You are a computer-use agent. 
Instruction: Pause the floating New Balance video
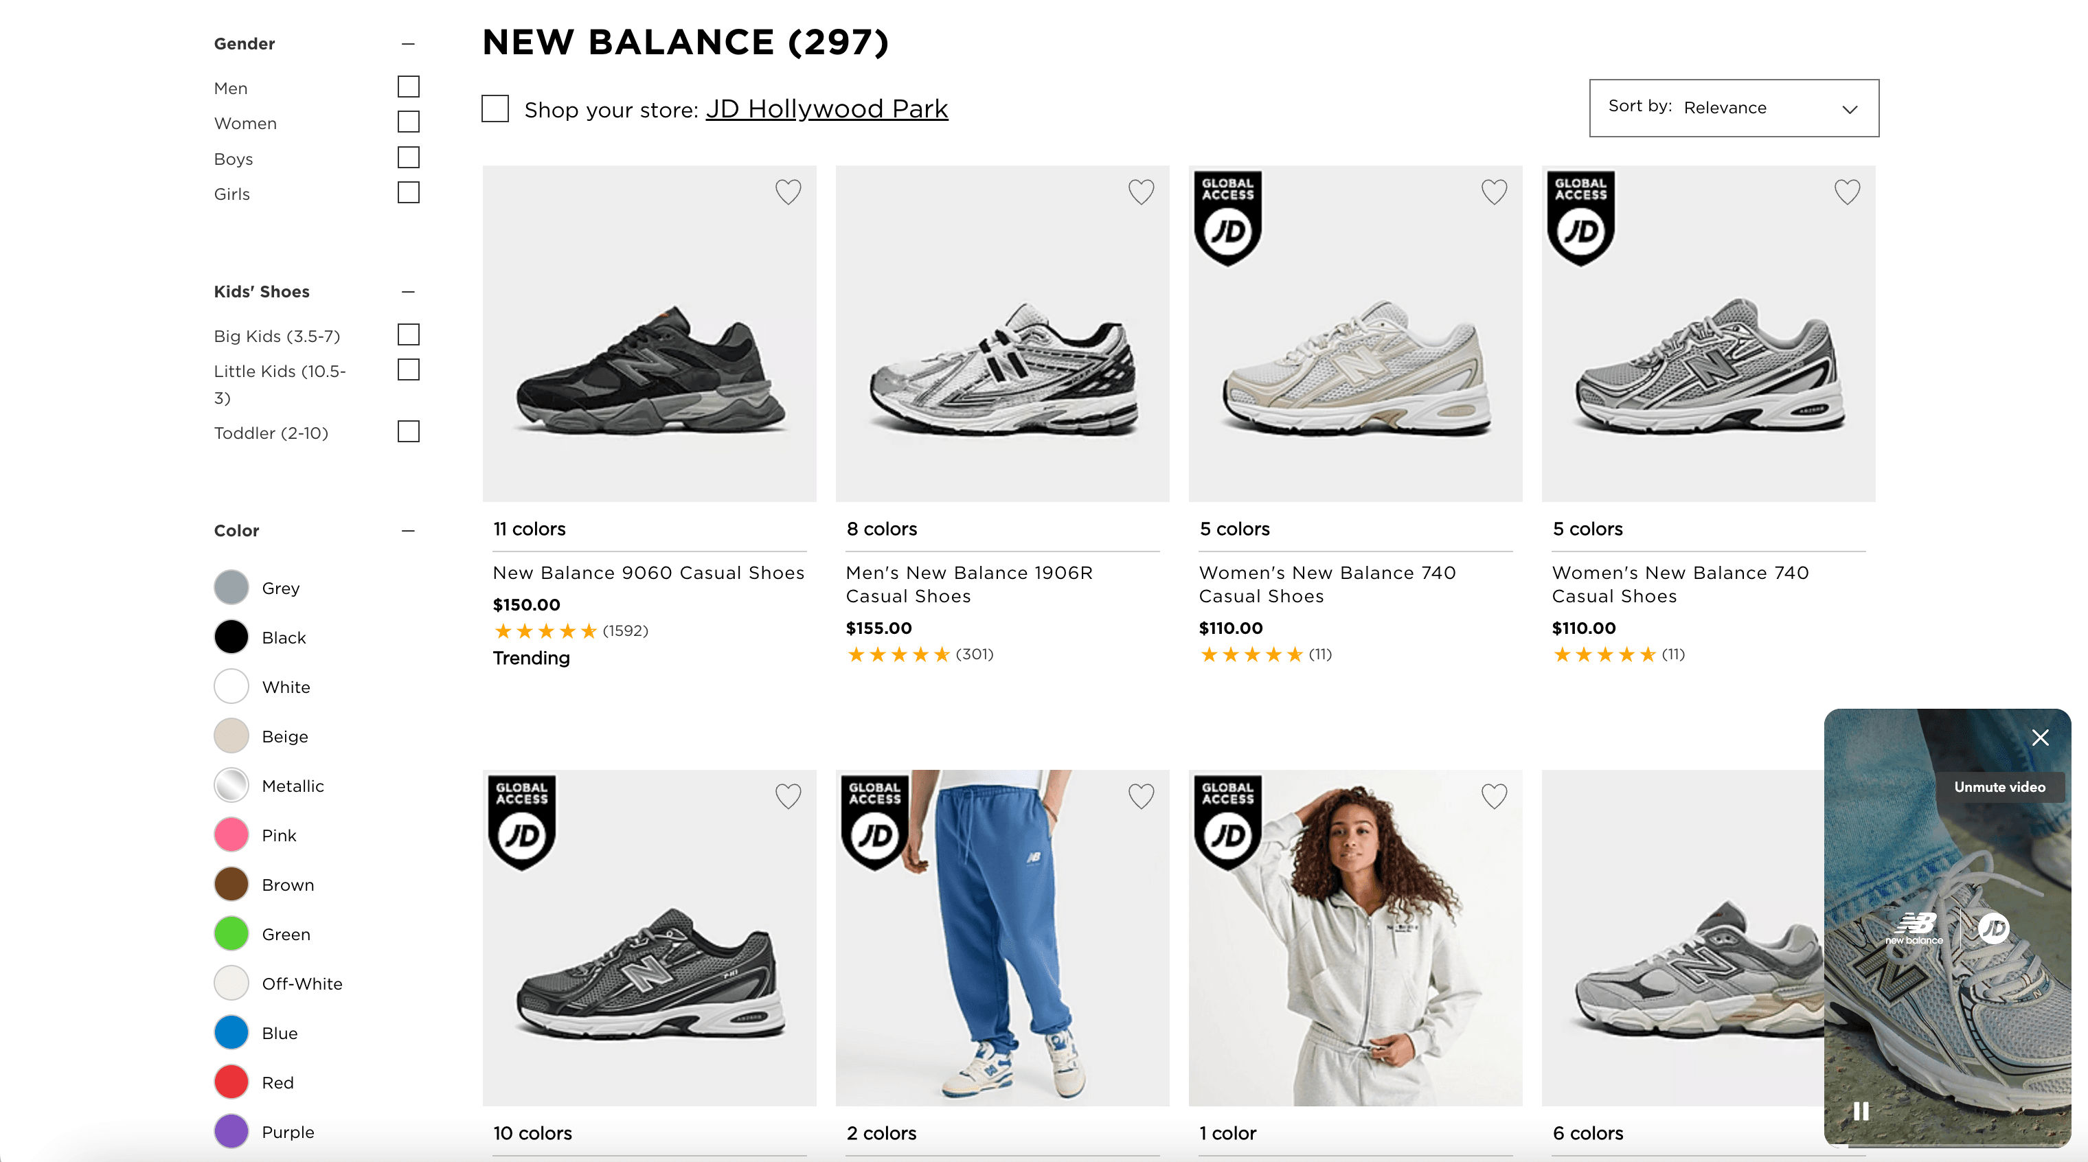tap(1861, 1110)
